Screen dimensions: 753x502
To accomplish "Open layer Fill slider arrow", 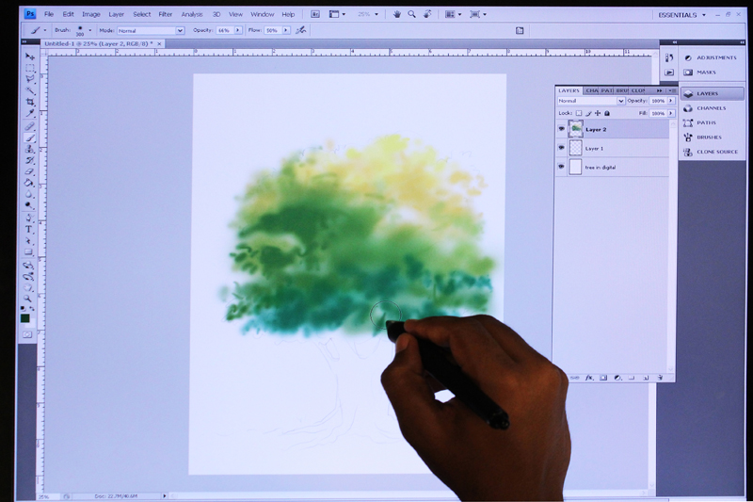I will [x=671, y=113].
